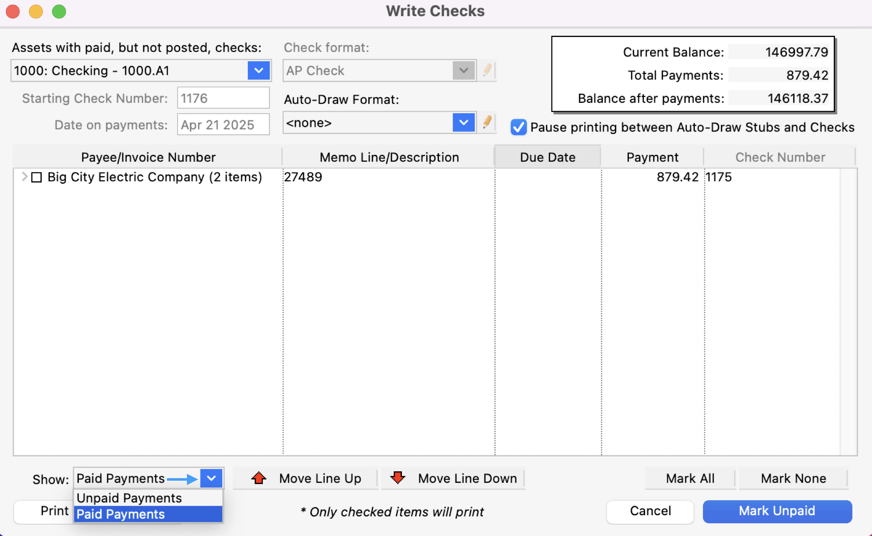Sort by the Due Date column header
The width and height of the screenshot is (872, 536).
tap(548, 157)
